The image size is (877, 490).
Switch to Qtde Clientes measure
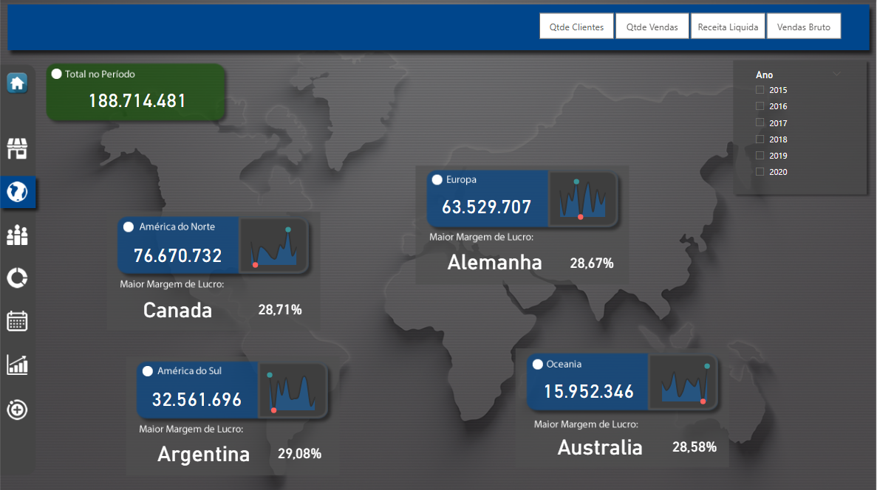[x=576, y=27]
